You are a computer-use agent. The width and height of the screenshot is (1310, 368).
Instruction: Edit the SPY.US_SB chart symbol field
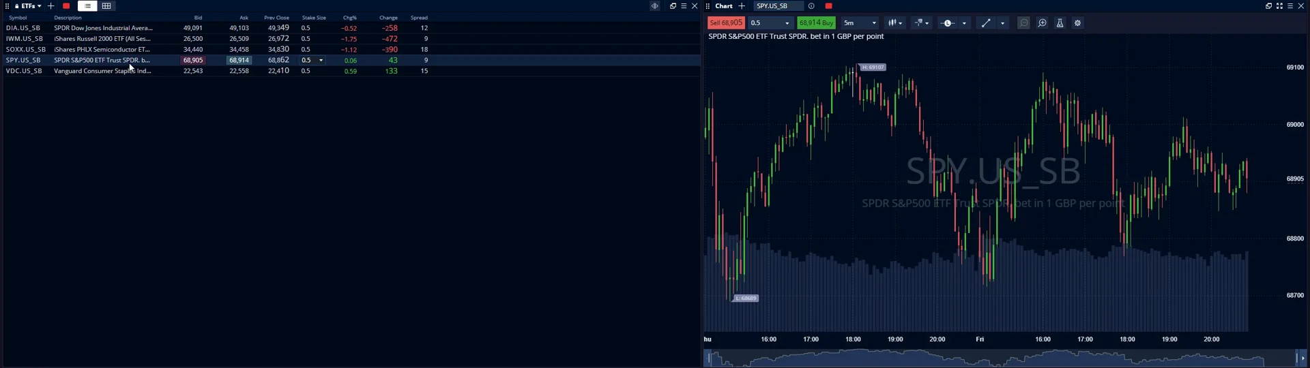point(778,6)
